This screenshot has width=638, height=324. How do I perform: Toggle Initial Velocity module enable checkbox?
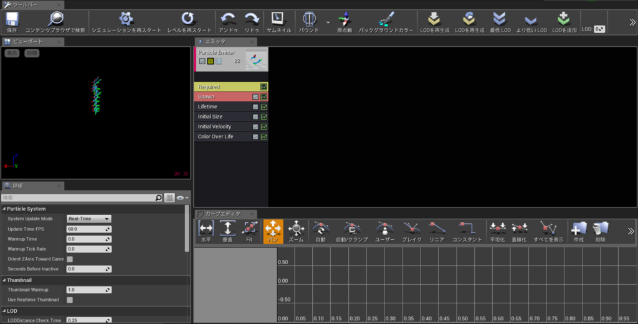pyautogui.click(x=255, y=127)
